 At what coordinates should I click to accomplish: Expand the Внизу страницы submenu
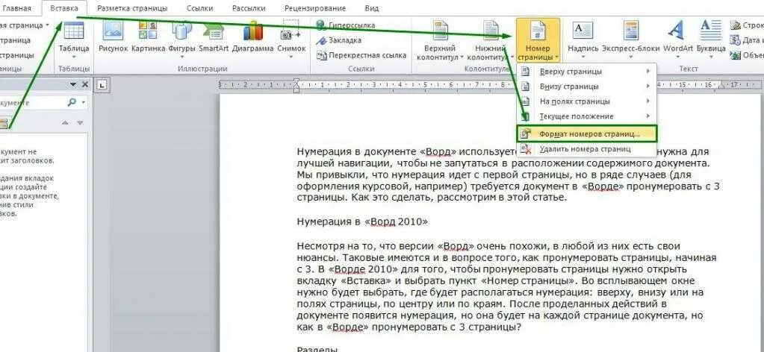pos(587,87)
